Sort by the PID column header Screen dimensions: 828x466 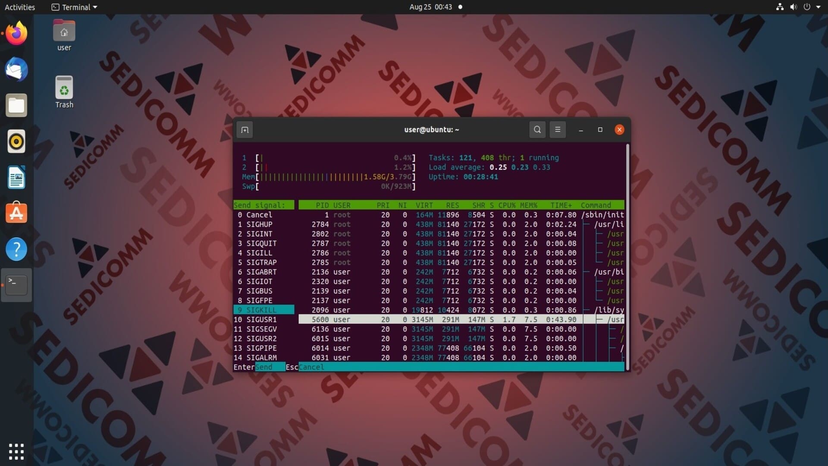pyautogui.click(x=322, y=205)
